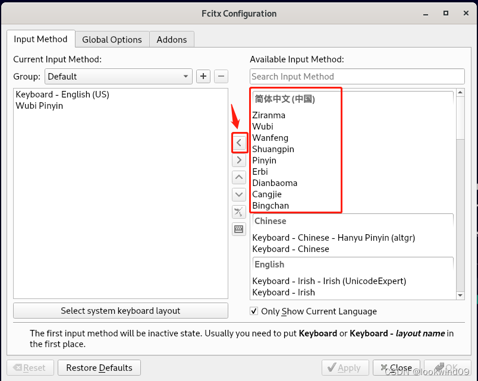478x381 pixels.
Task: Click the available list scrollbar thumb
Action: [460, 118]
